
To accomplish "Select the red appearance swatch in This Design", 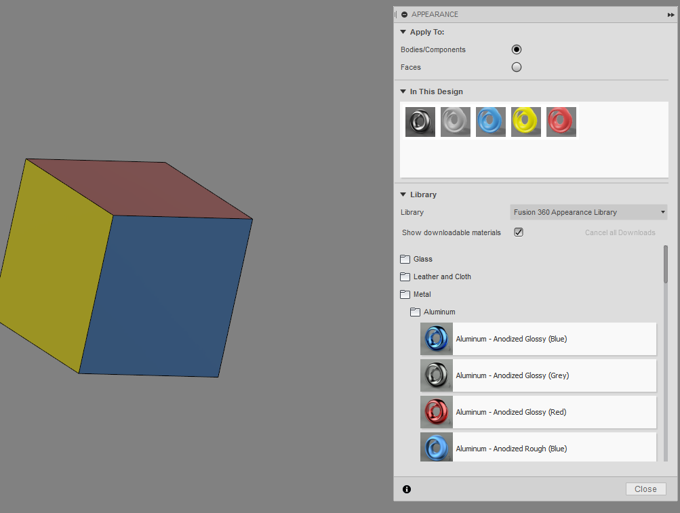I will (x=561, y=121).
